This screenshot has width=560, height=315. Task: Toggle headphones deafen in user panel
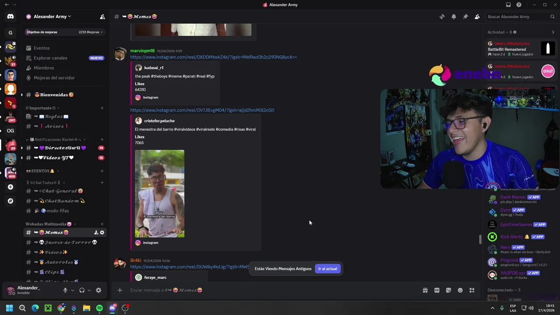pyautogui.click(x=82, y=290)
